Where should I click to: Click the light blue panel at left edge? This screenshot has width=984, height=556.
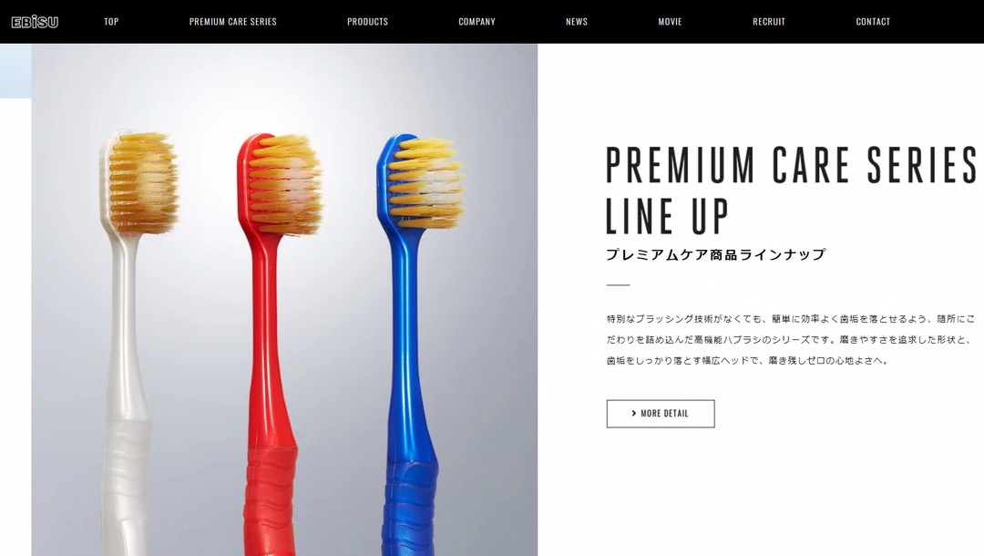pos(15,71)
